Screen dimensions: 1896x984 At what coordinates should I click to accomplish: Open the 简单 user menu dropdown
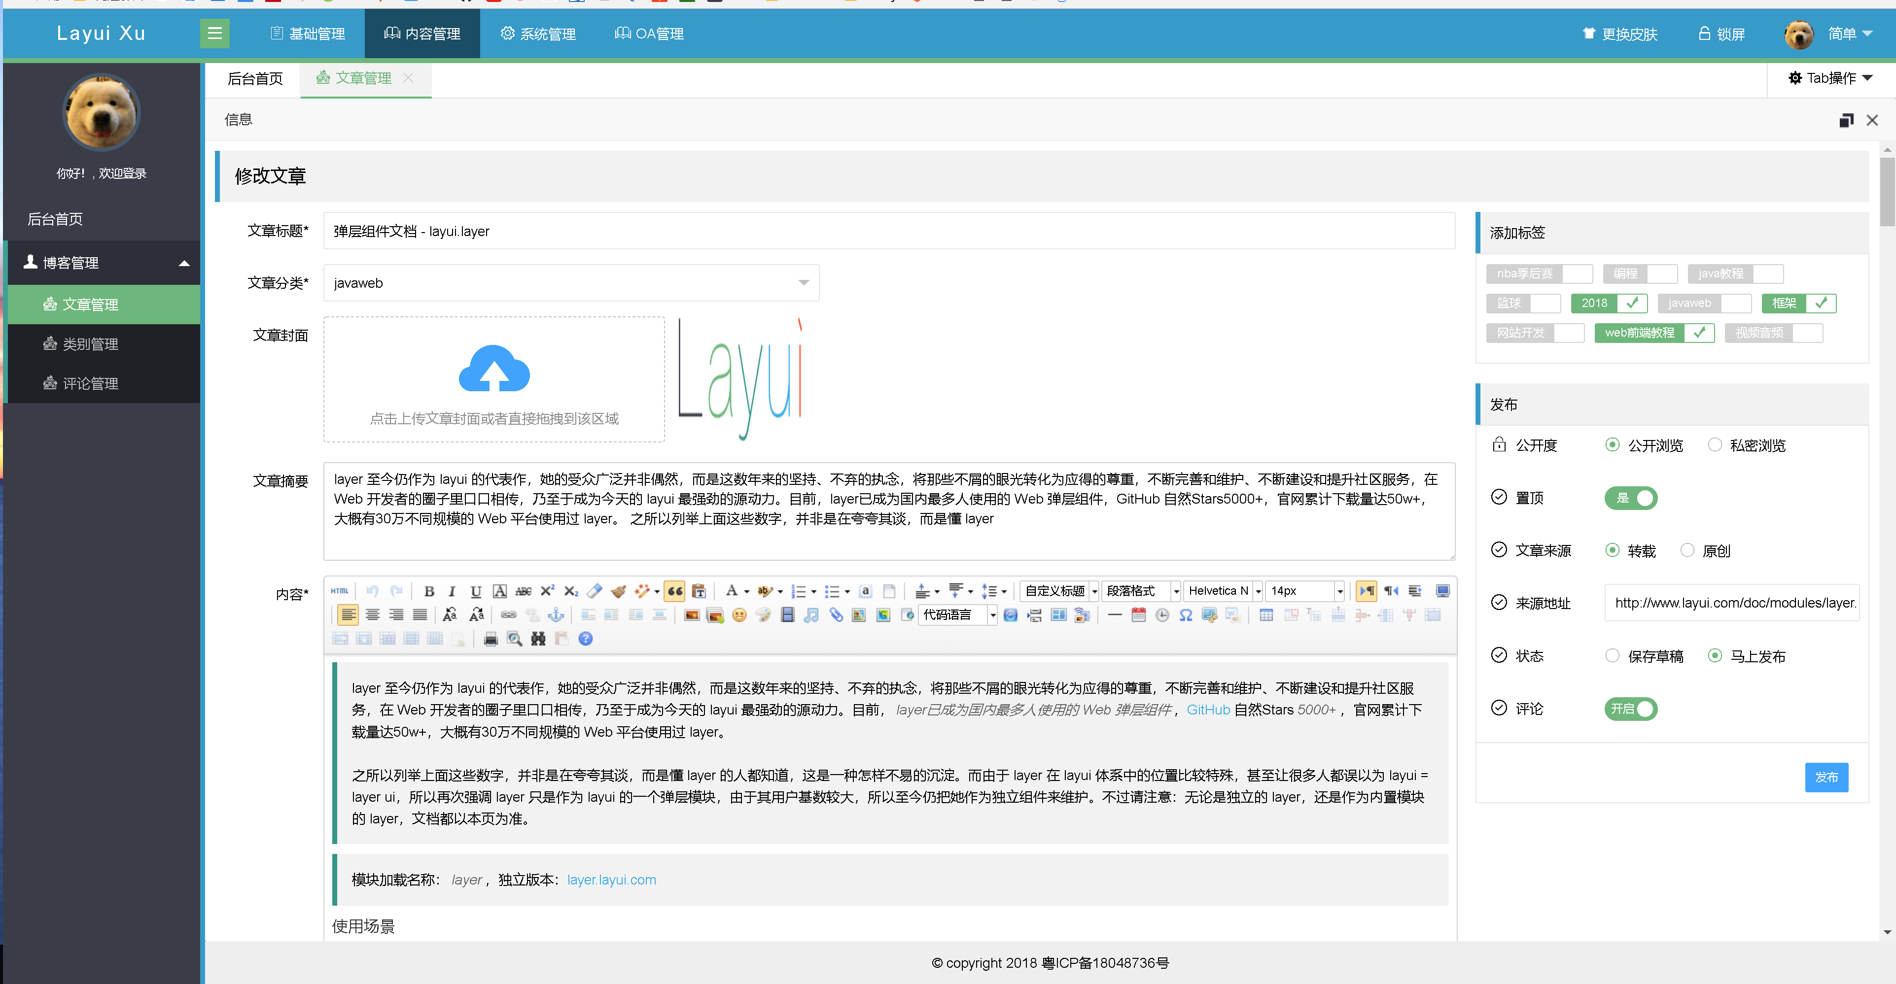coord(1828,34)
